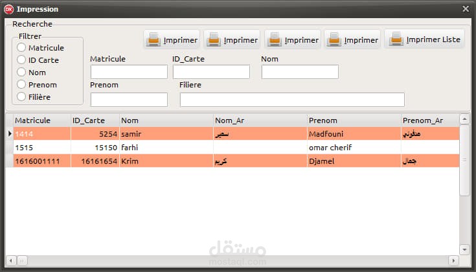476x272 pixels.
Task: Choose the Nom filter radio option
Action: click(x=21, y=72)
